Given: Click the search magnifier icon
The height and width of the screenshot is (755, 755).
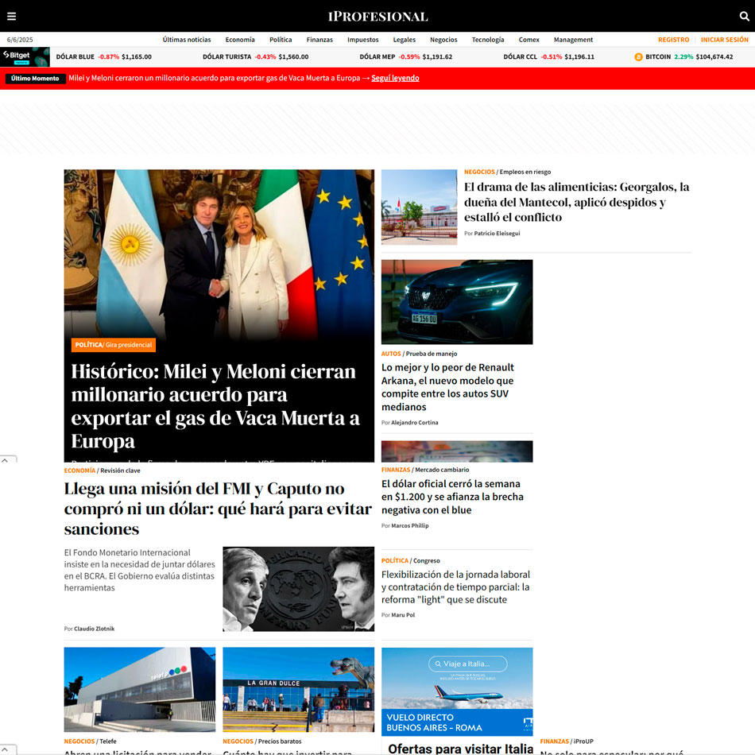Looking at the screenshot, I should pos(744,17).
